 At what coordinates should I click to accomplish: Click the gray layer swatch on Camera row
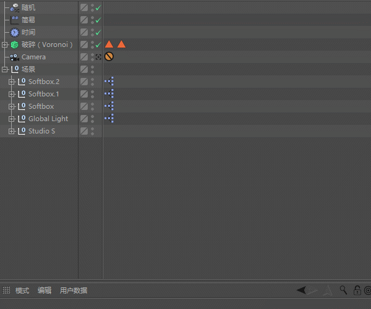(x=84, y=57)
